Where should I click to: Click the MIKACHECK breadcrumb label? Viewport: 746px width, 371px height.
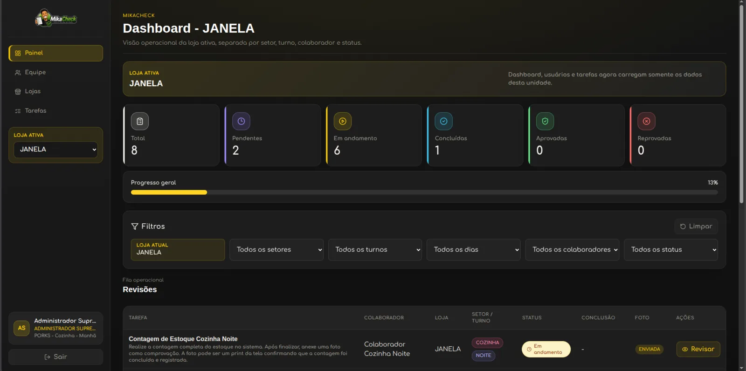click(x=138, y=15)
